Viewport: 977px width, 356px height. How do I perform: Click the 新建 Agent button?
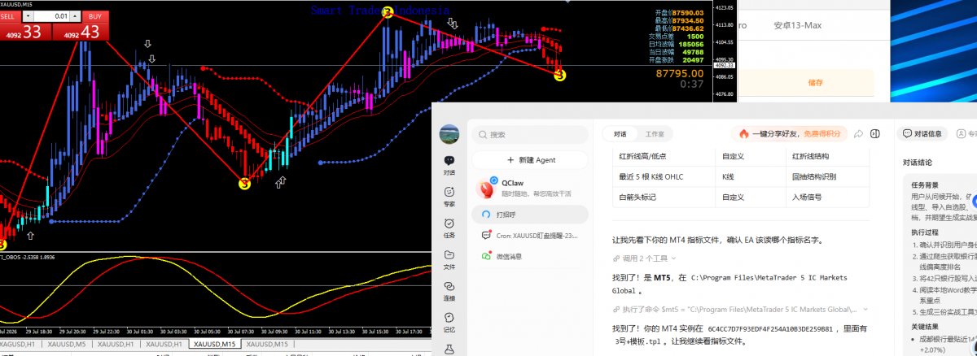[x=530, y=160]
